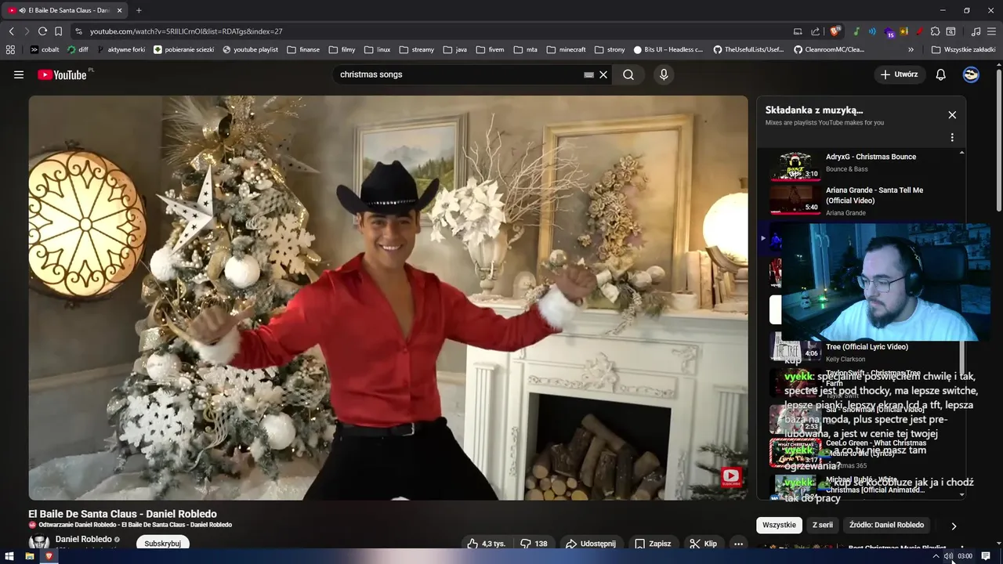Open Wszystkie zakładki folder
1003x564 pixels.
tap(963, 49)
